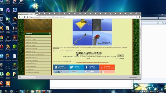
Task: Open the downloads bar item dropdown arrow
Action: [x=36, y=77]
